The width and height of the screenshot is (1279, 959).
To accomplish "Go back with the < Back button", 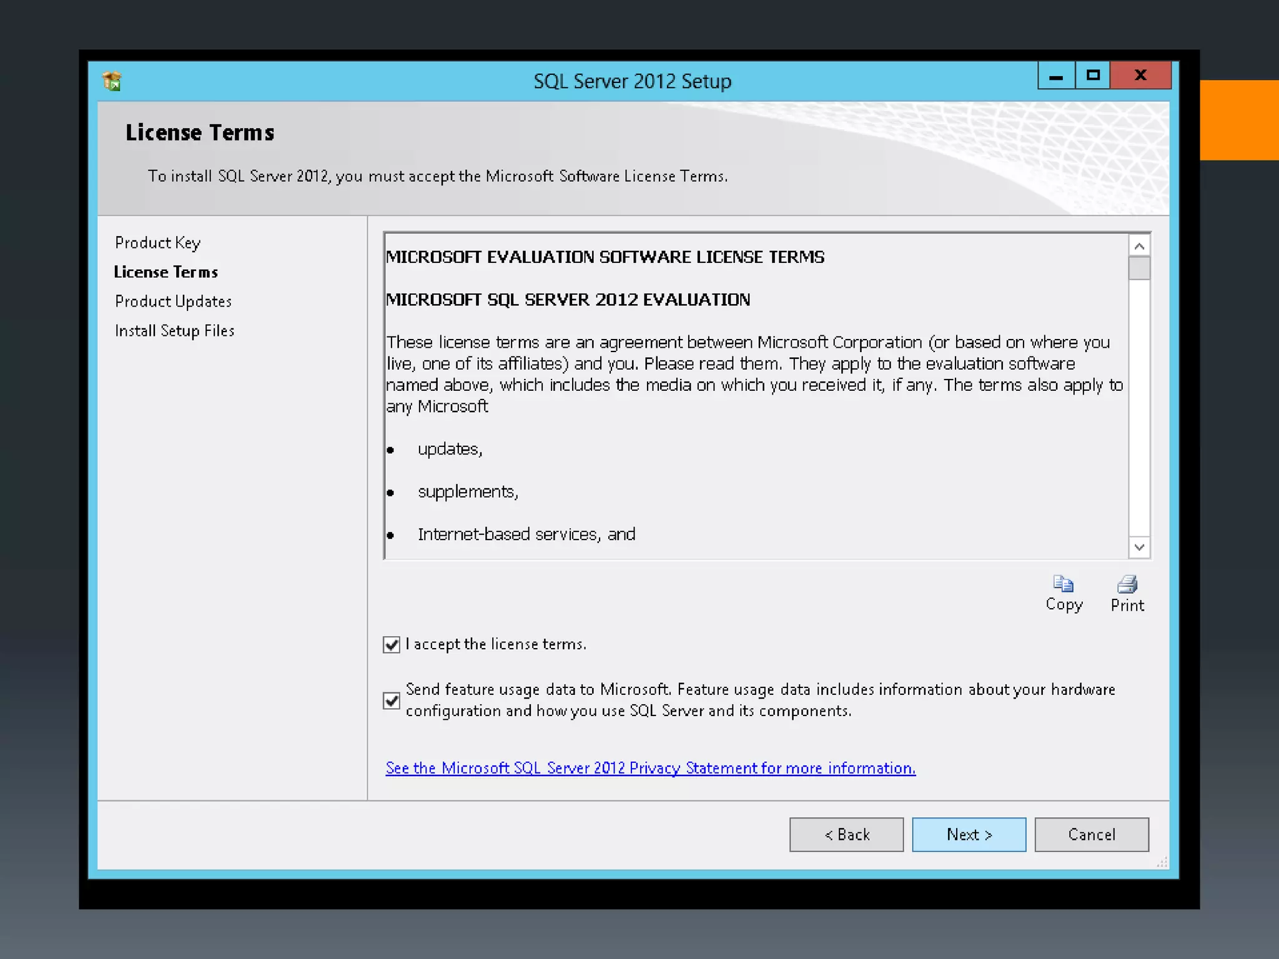I will 846,835.
